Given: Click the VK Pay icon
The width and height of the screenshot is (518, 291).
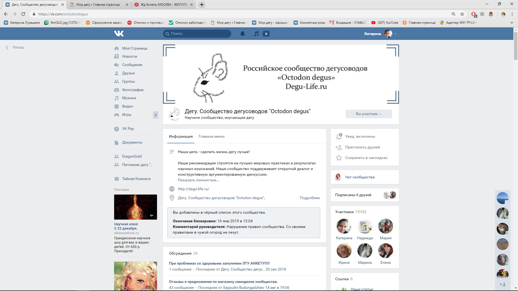Looking at the screenshot, I should point(117,129).
